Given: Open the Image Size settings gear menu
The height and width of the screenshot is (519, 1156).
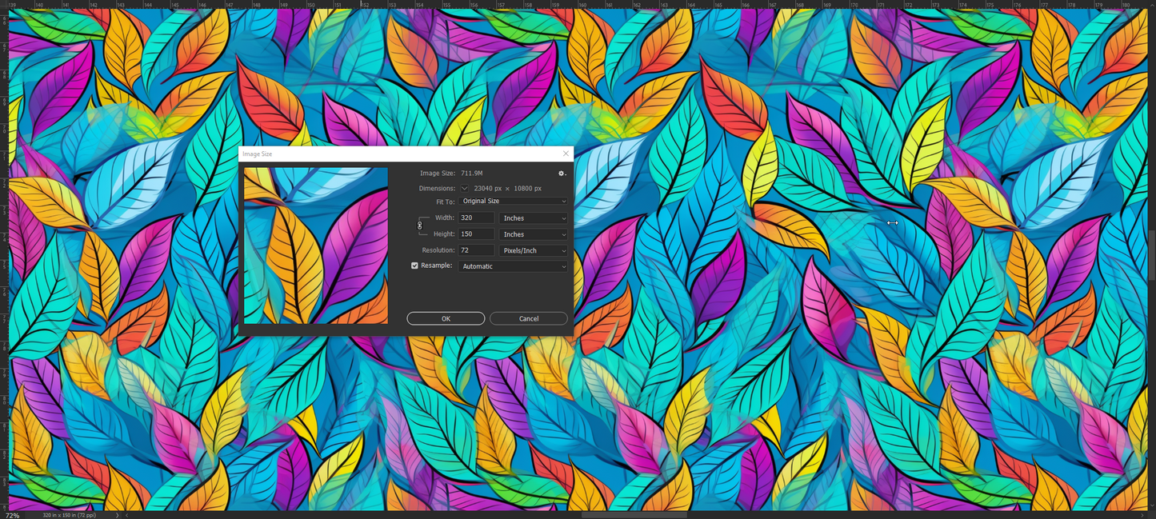Looking at the screenshot, I should point(561,173).
